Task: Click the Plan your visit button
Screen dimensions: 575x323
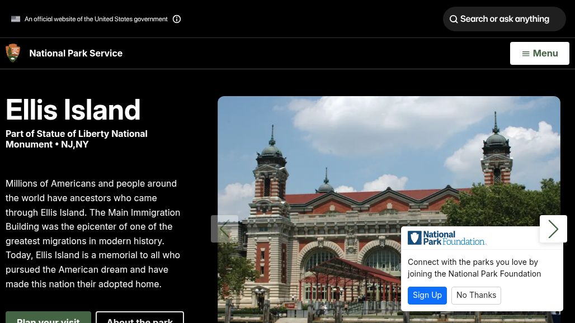Action: 48,317
